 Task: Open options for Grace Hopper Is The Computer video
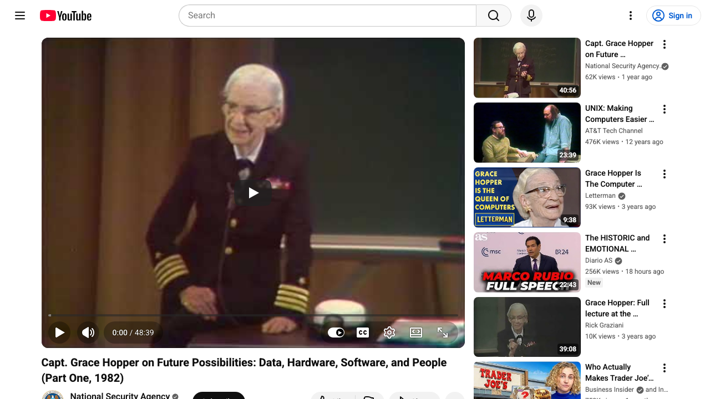665,174
